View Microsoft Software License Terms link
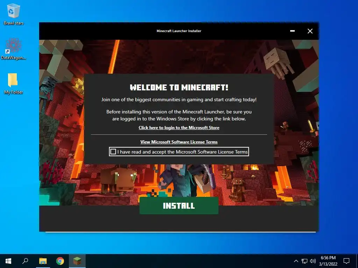Viewport: 358px width, 268px height. tap(179, 142)
